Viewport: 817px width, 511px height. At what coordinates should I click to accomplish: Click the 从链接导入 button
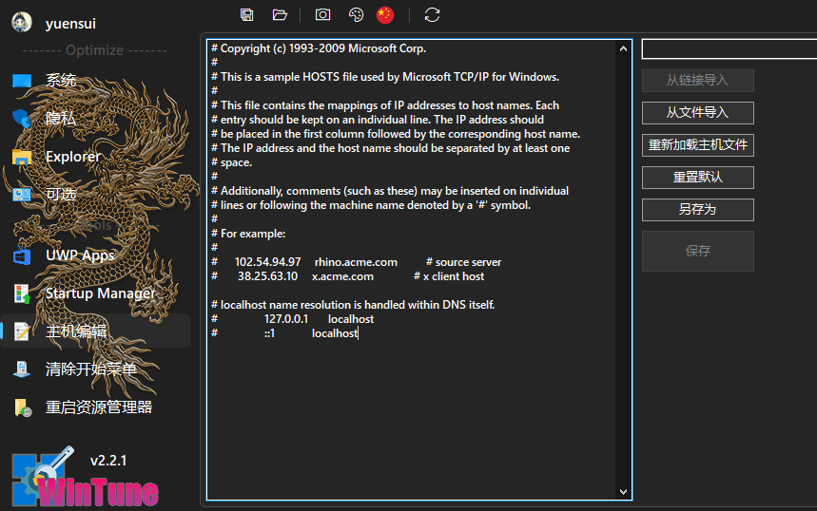point(698,81)
